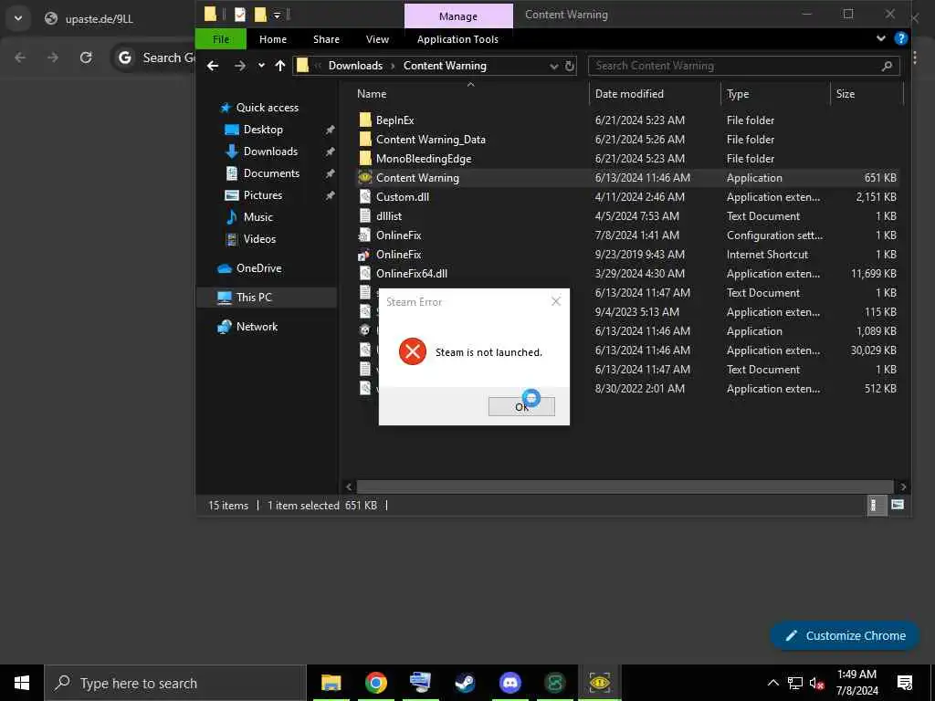The image size is (935, 701).
Task: Click OK in the Steam Error dialog
Action: tap(521, 406)
